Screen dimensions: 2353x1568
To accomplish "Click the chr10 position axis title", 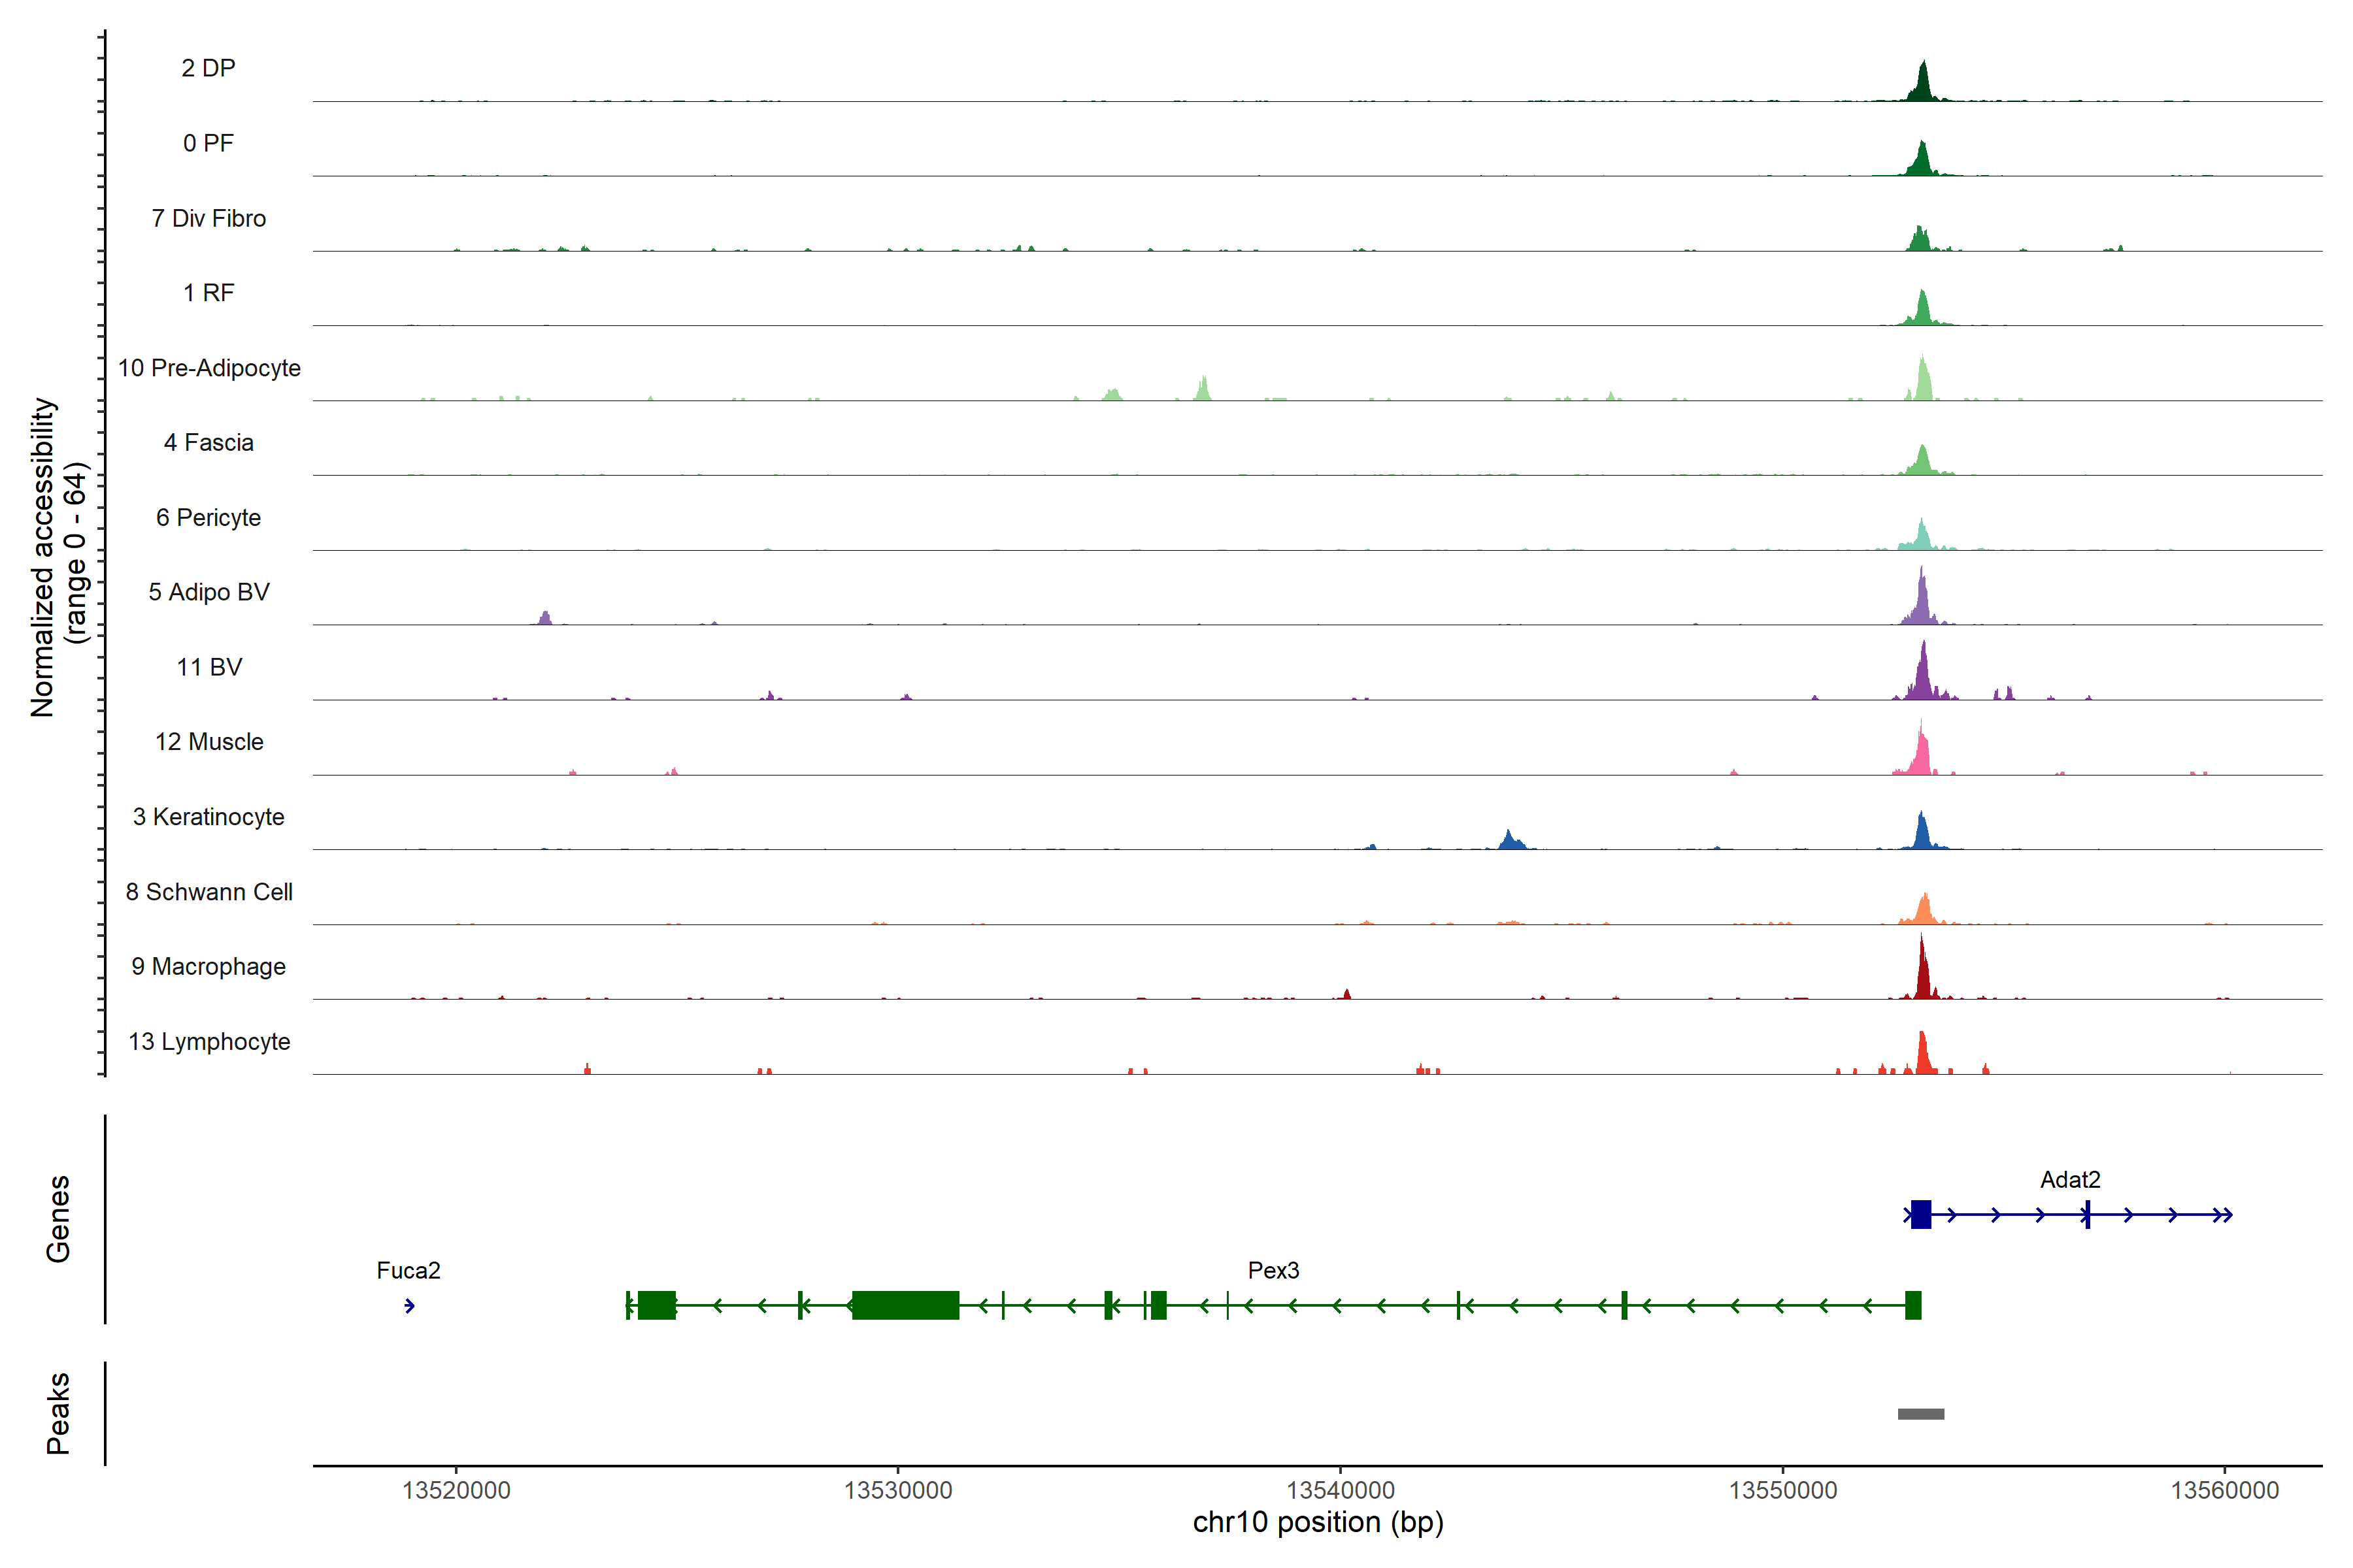I will point(1318,1522).
